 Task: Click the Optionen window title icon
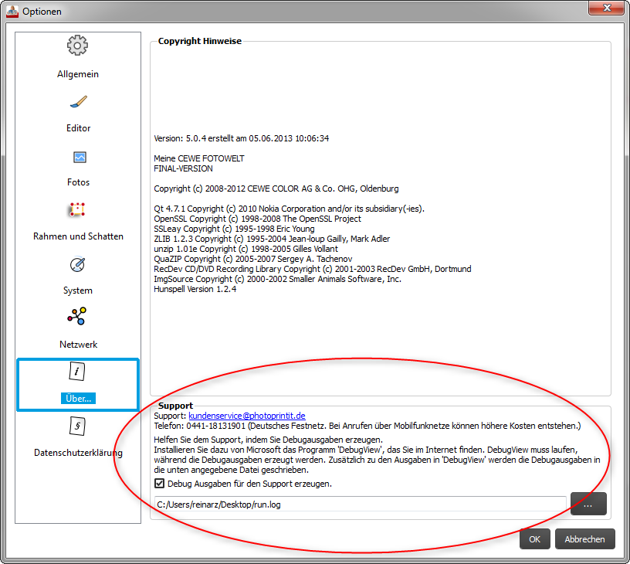point(12,12)
